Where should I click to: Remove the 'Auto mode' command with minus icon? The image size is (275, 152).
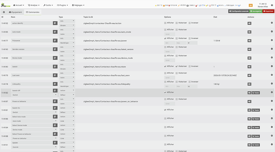click(x=272, y=31)
